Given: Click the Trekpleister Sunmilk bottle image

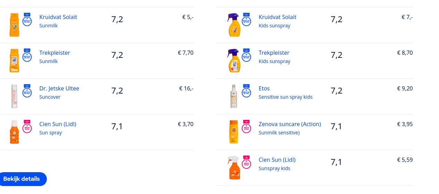Looking at the screenshot, I should tap(14, 60).
